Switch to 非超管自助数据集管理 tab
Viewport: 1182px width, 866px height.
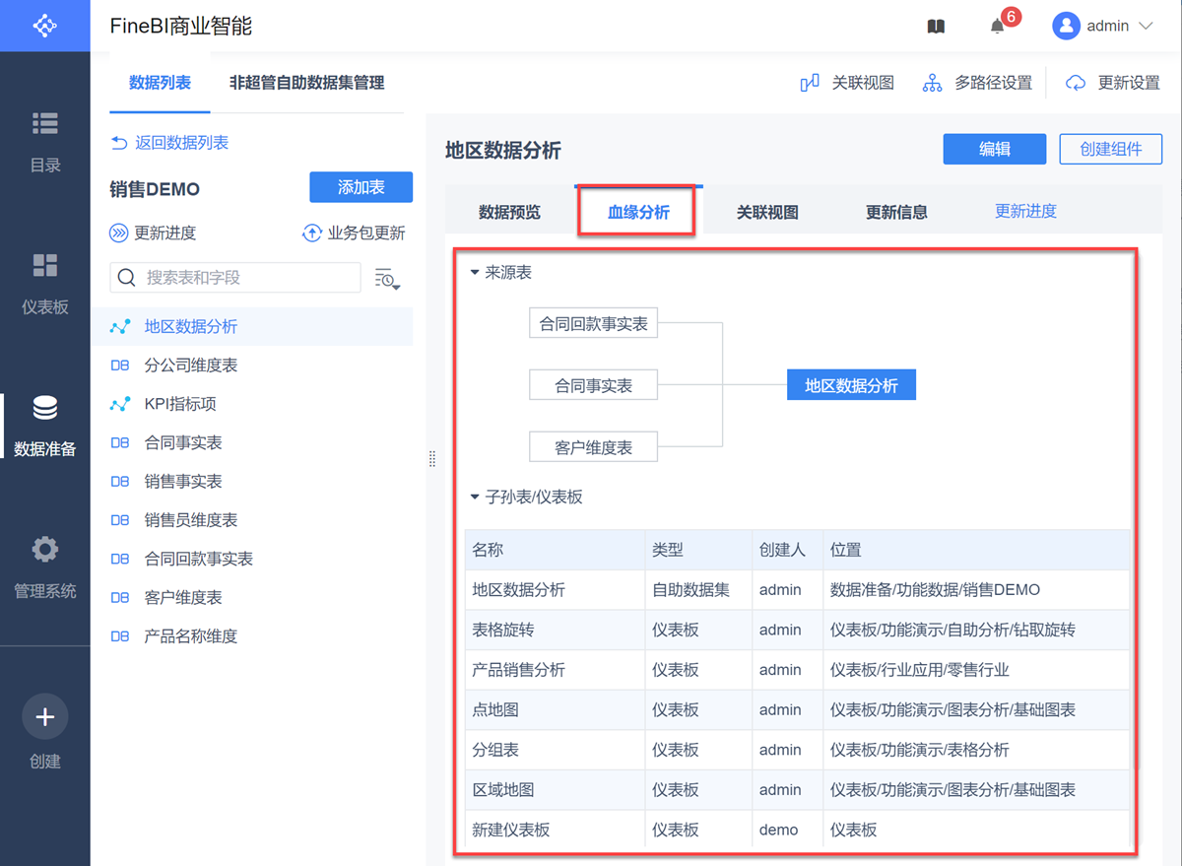pos(306,83)
